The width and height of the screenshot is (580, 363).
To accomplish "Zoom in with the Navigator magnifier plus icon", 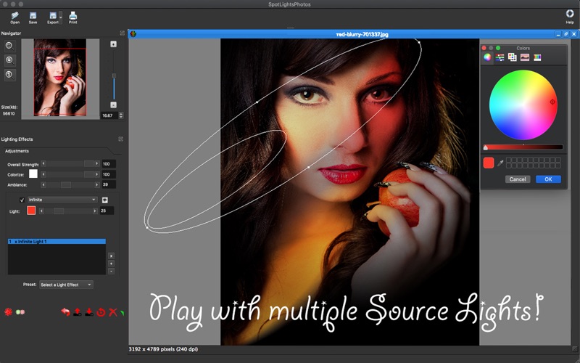I will click(x=9, y=46).
